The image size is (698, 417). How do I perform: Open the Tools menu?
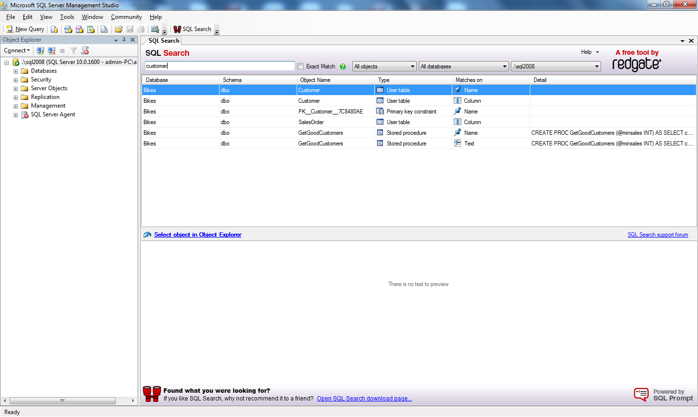tap(67, 17)
